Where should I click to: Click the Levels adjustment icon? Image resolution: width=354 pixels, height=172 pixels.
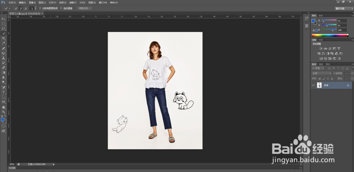pyautogui.click(x=326, y=48)
